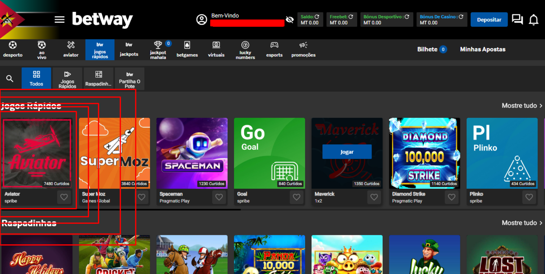Open the Cricket scratch card thumbnail
Screen dimensions: 545x274
(115, 254)
